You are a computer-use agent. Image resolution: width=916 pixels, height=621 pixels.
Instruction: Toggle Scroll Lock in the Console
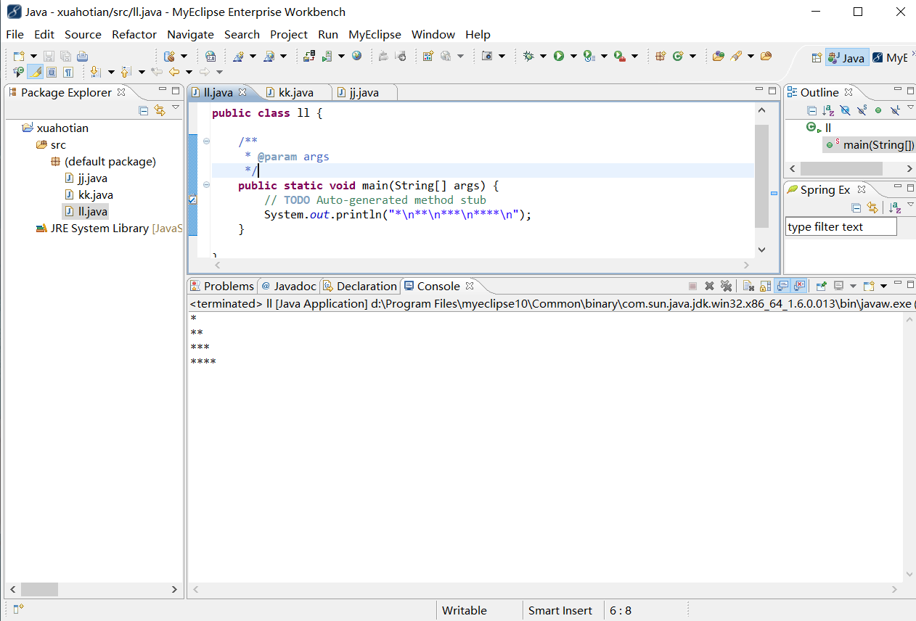[765, 286]
